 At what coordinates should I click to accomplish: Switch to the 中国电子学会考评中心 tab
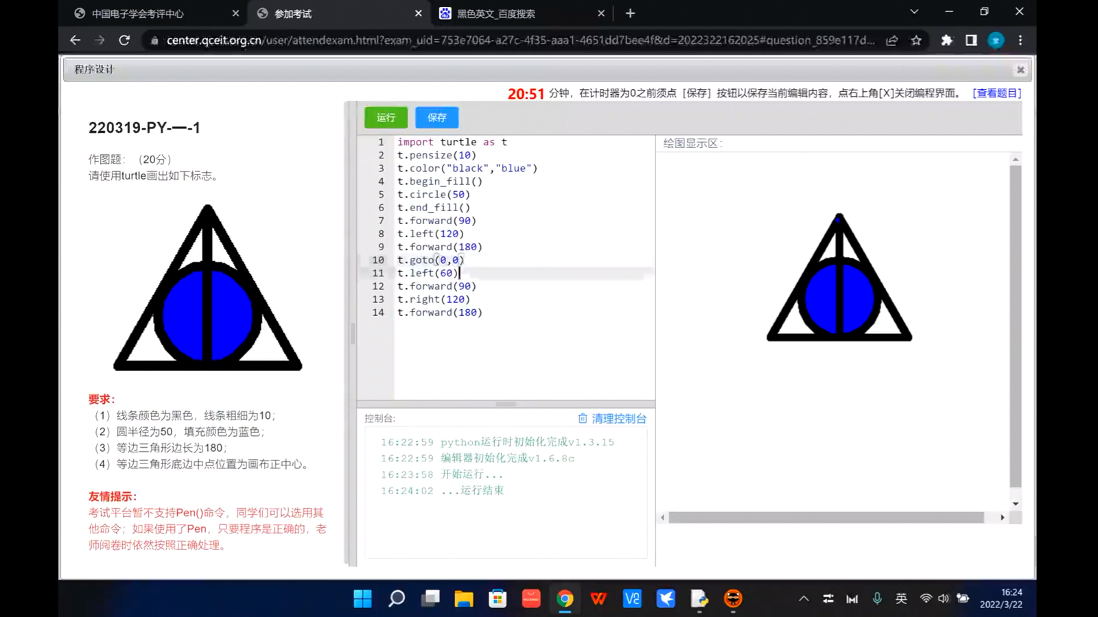pyautogui.click(x=137, y=13)
